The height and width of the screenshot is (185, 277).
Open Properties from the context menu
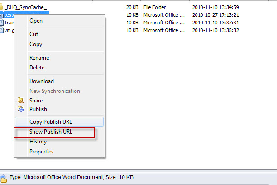[41, 152]
